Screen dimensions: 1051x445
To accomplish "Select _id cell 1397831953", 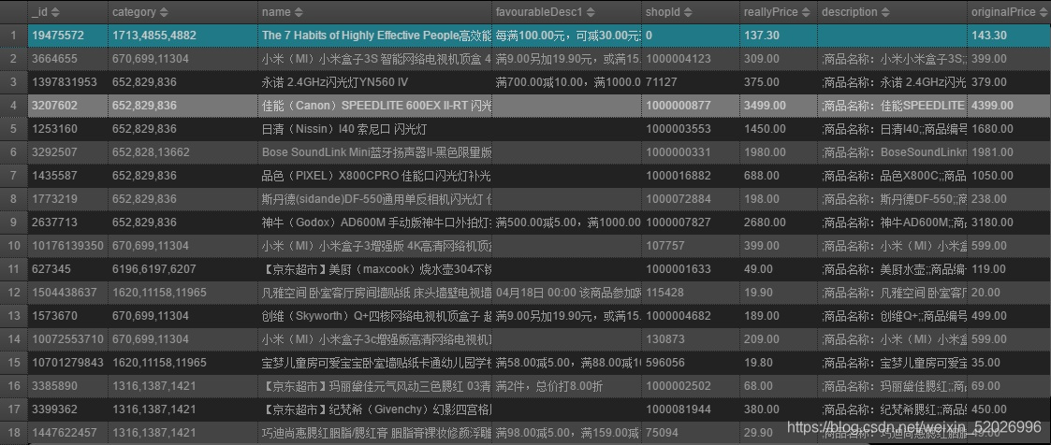I will pos(67,82).
